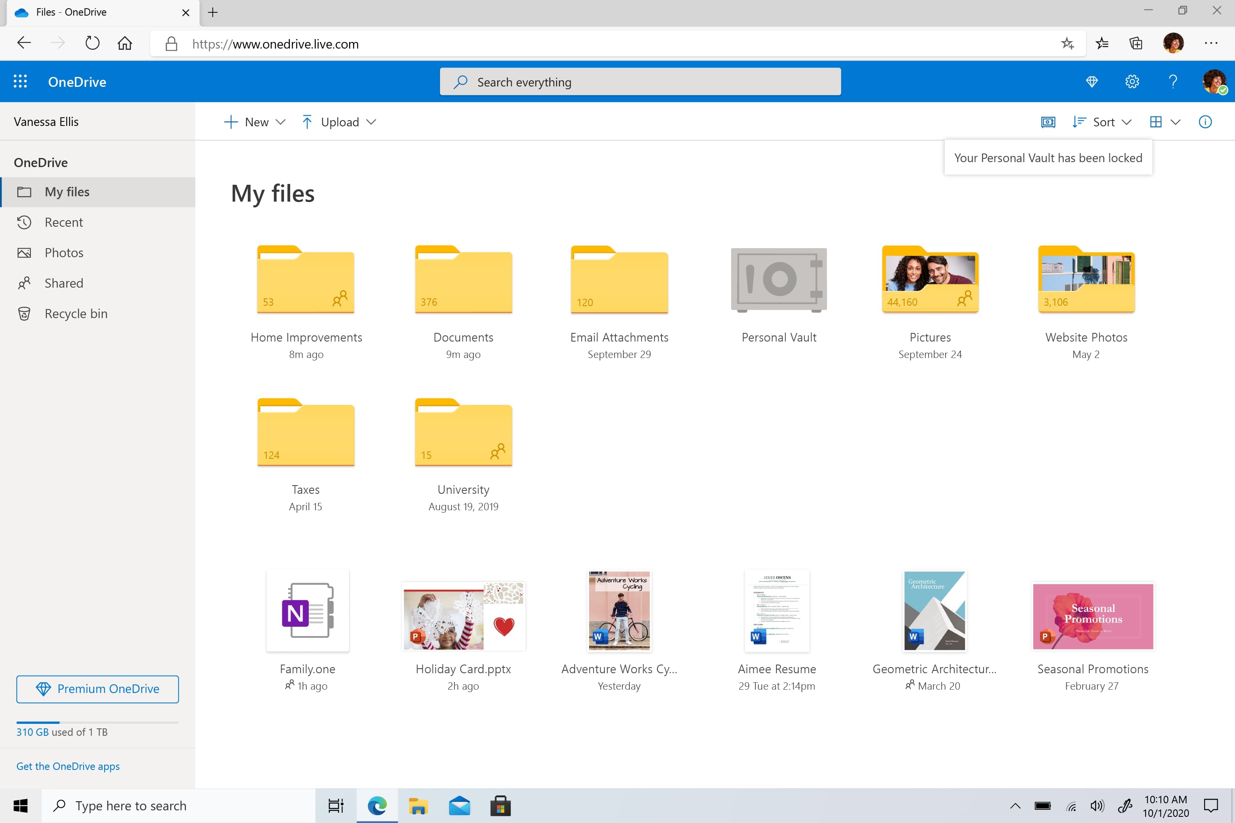
Task: Open the Email Attachments folder
Action: coord(619,279)
